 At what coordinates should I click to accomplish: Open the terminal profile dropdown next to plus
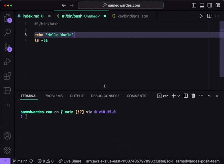point(179,96)
